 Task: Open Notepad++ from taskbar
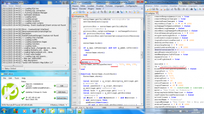pyautogui.click(x=80, y=111)
